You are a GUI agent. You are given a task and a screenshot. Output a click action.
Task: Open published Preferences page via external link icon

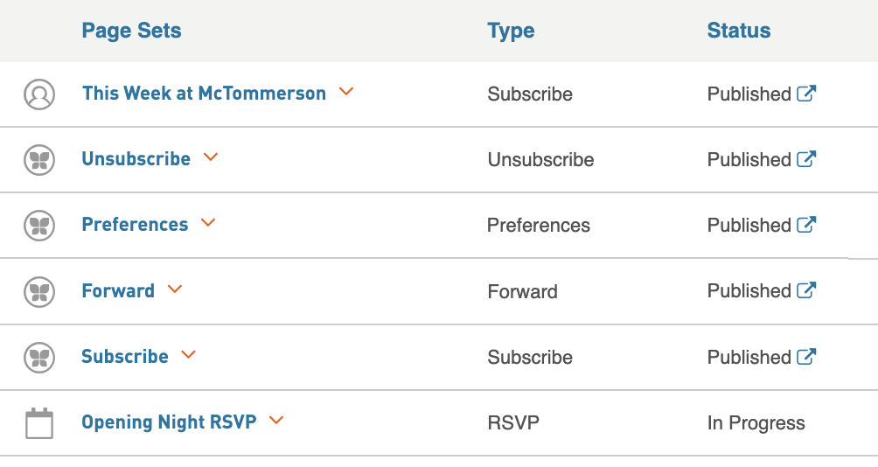coord(806,225)
